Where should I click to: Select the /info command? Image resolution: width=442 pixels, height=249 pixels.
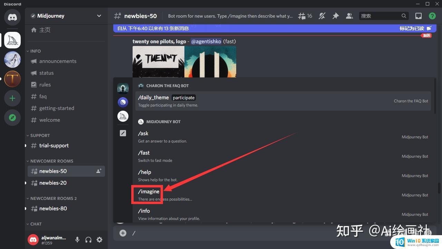point(283,214)
